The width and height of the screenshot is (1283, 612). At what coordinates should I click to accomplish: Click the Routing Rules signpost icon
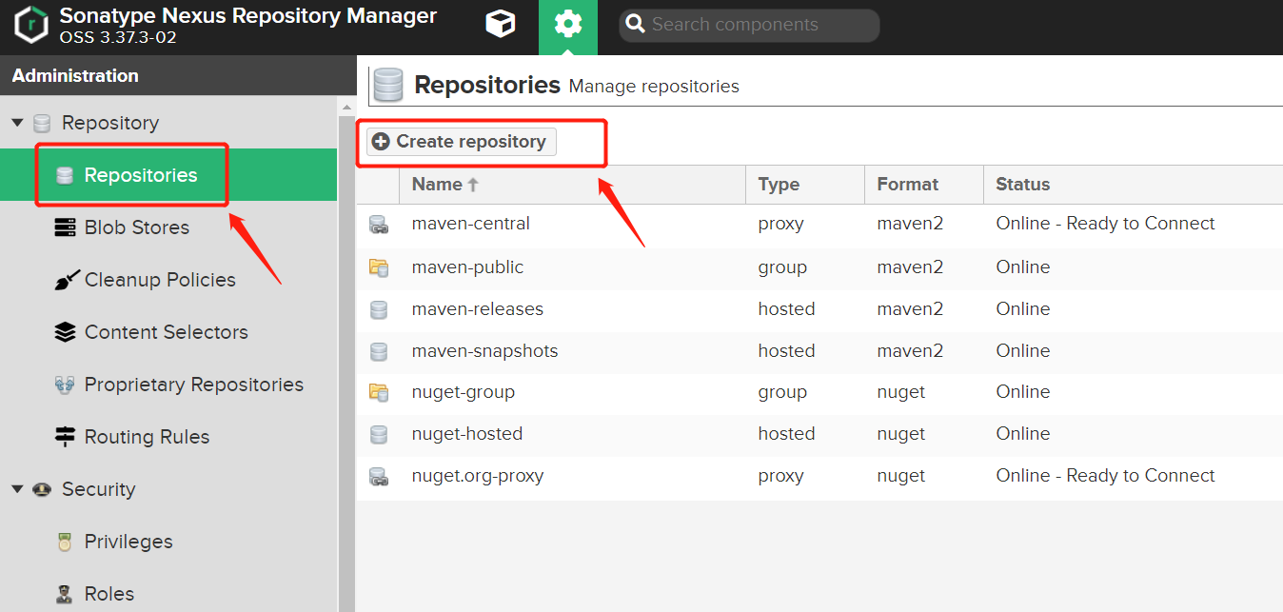coord(65,437)
